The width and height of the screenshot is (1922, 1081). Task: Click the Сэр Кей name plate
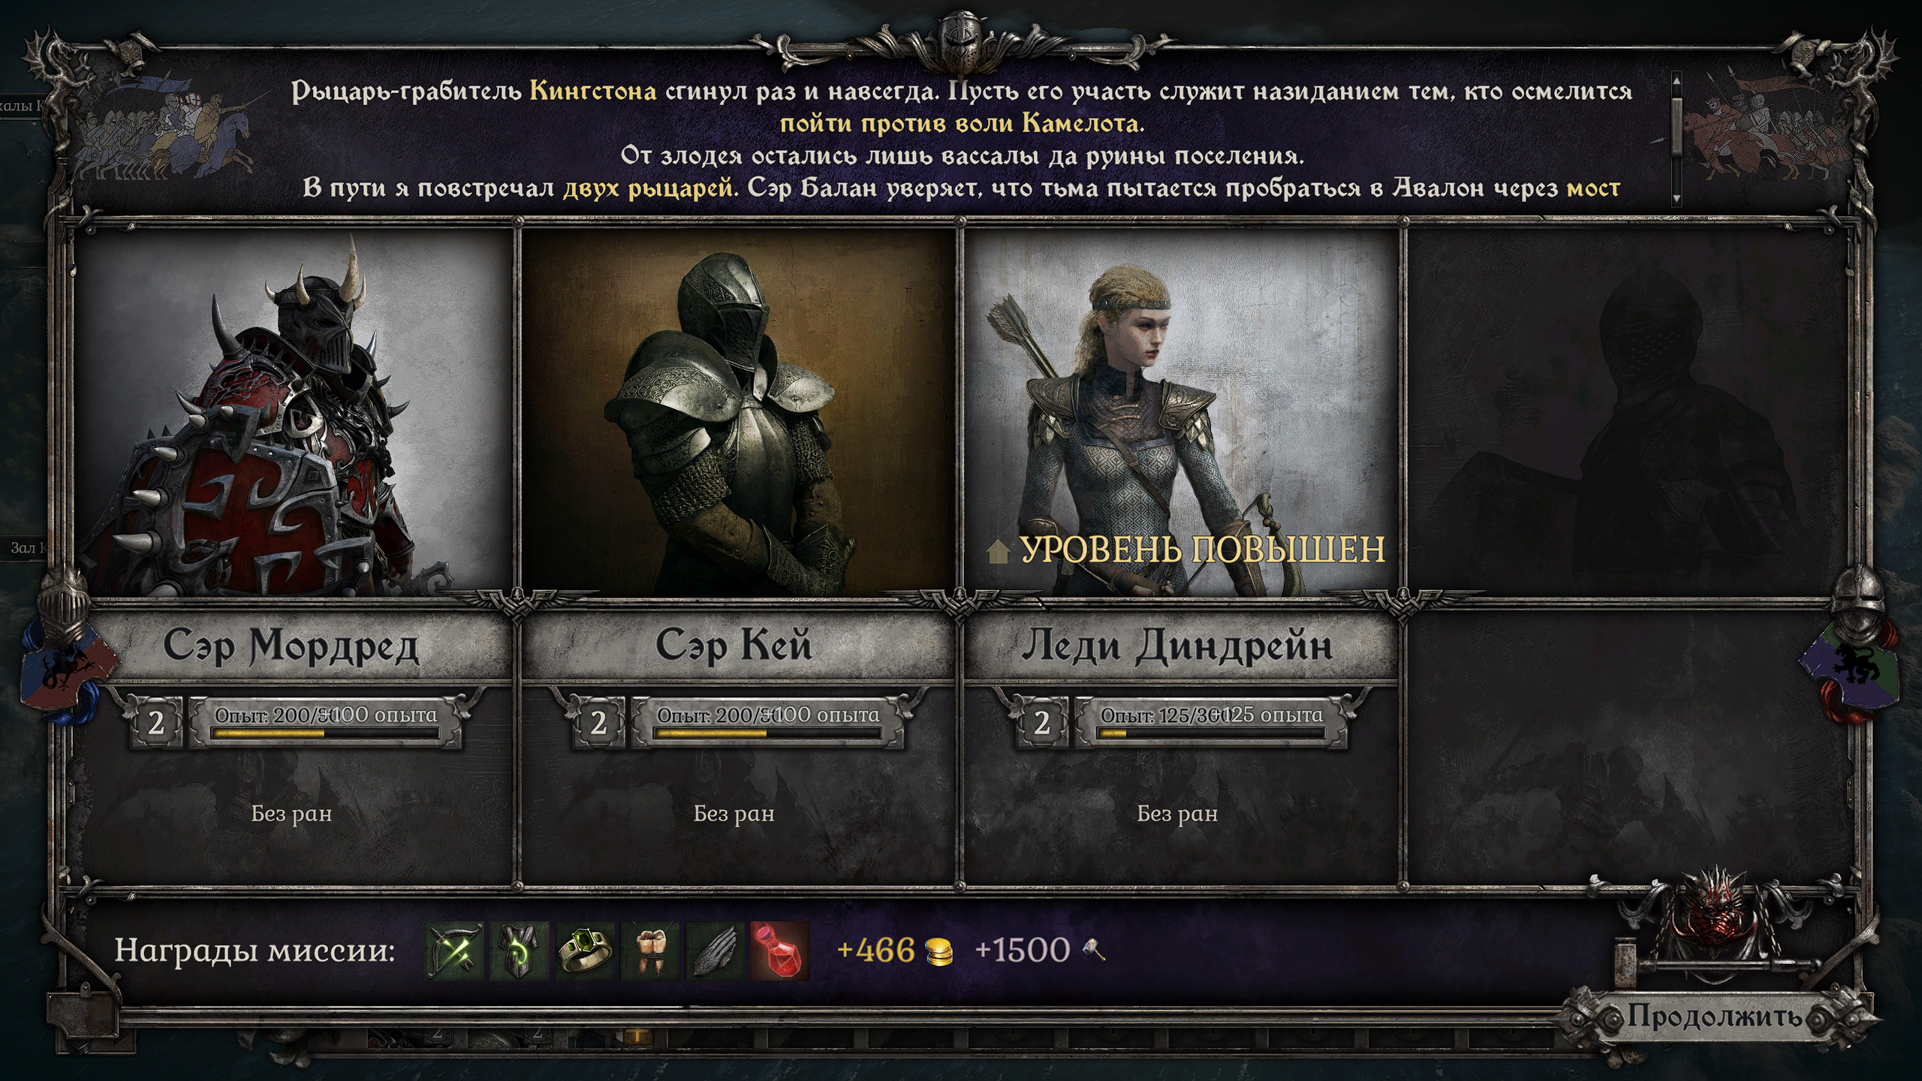[734, 645]
